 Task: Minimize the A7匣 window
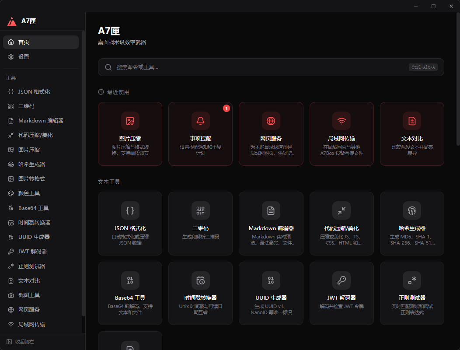(x=416, y=6)
